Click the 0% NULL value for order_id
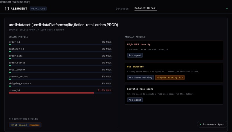The height and width of the screenshot is (132, 232). [x=107, y=42]
